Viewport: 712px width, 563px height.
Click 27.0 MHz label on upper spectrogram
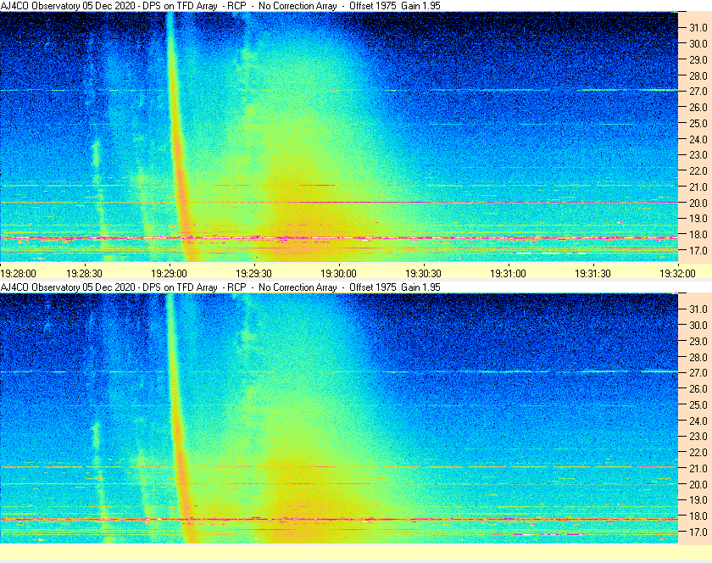(x=698, y=92)
